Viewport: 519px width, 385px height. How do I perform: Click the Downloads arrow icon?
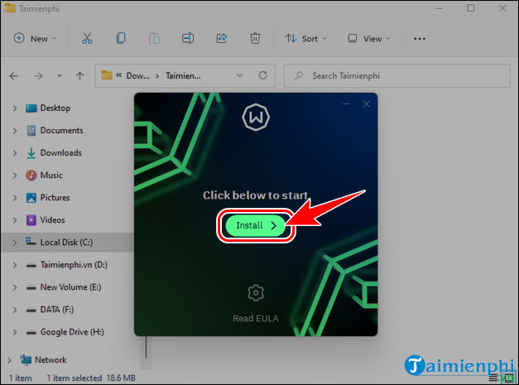click(31, 153)
